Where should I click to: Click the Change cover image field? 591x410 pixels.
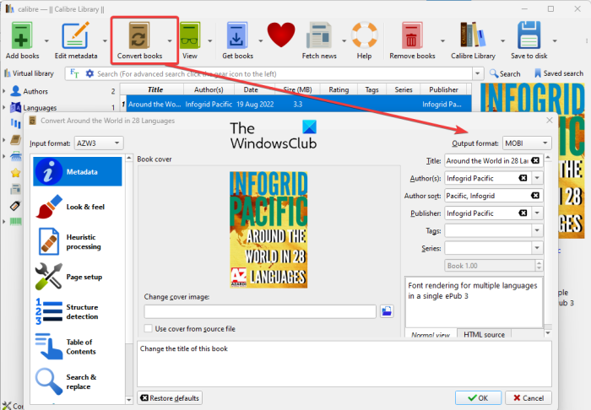click(x=260, y=311)
